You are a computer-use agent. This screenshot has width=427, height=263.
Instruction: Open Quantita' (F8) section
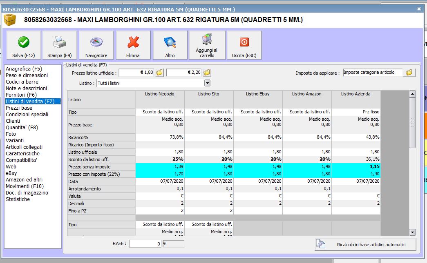[x=22, y=128]
